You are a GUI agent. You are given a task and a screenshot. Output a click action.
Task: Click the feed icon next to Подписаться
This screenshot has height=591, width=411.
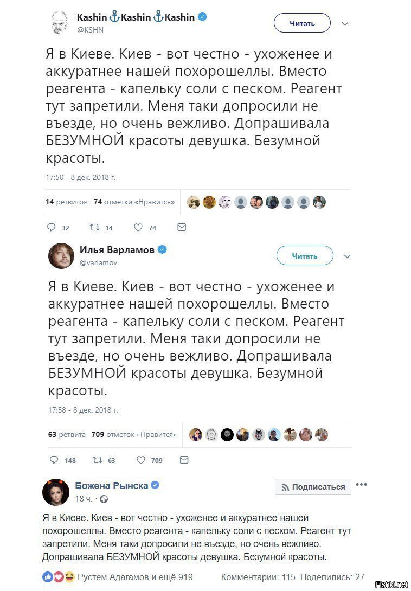(x=284, y=487)
